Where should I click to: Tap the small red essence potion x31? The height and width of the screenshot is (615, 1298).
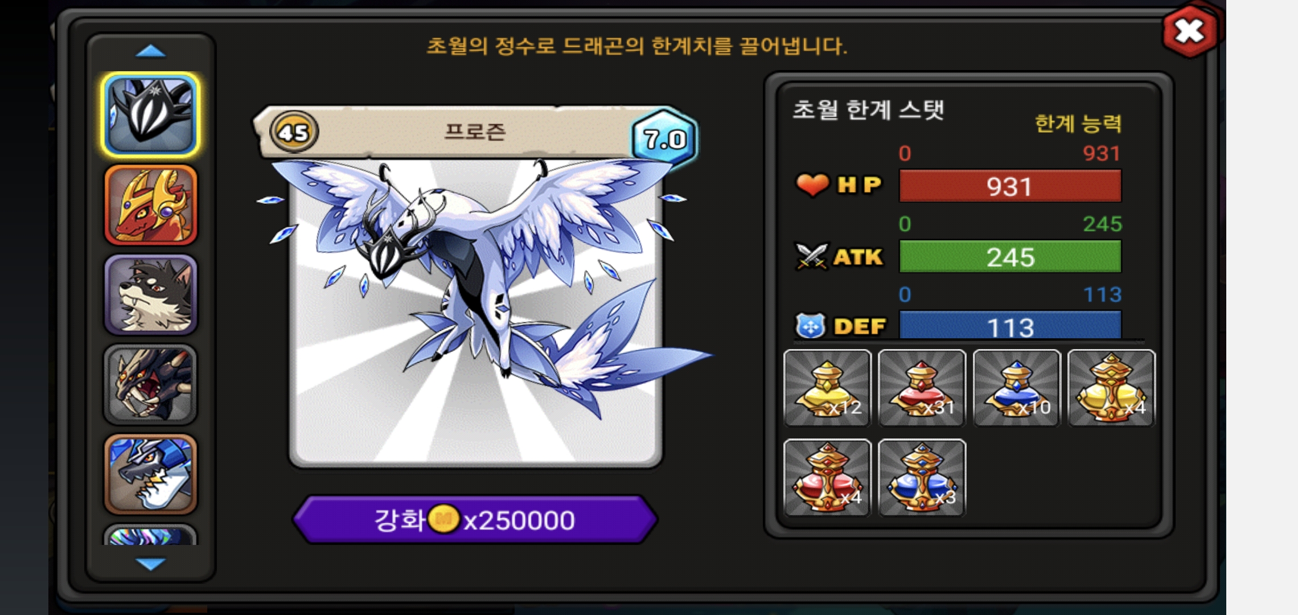(922, 388)
